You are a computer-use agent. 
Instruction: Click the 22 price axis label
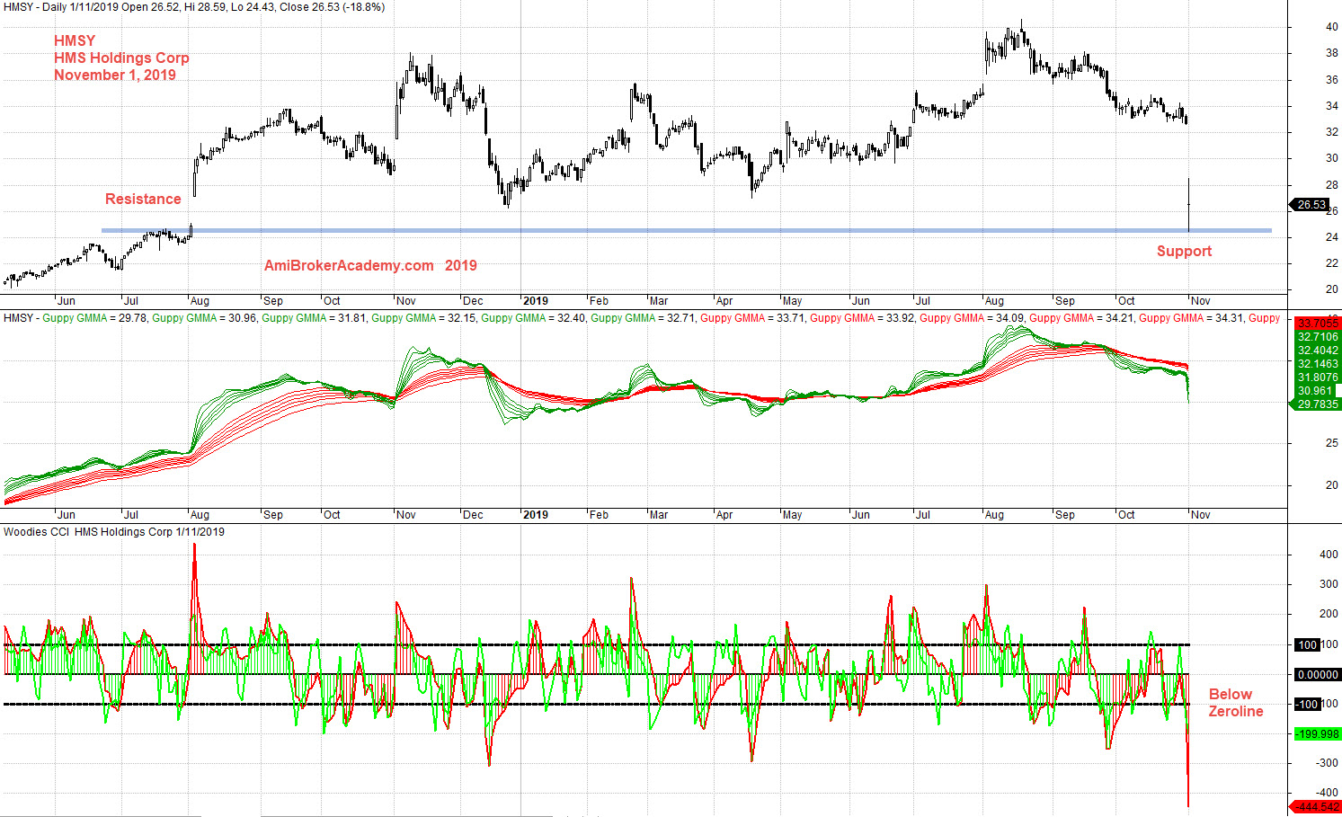pyautogui.click(x=1331, y=263)
